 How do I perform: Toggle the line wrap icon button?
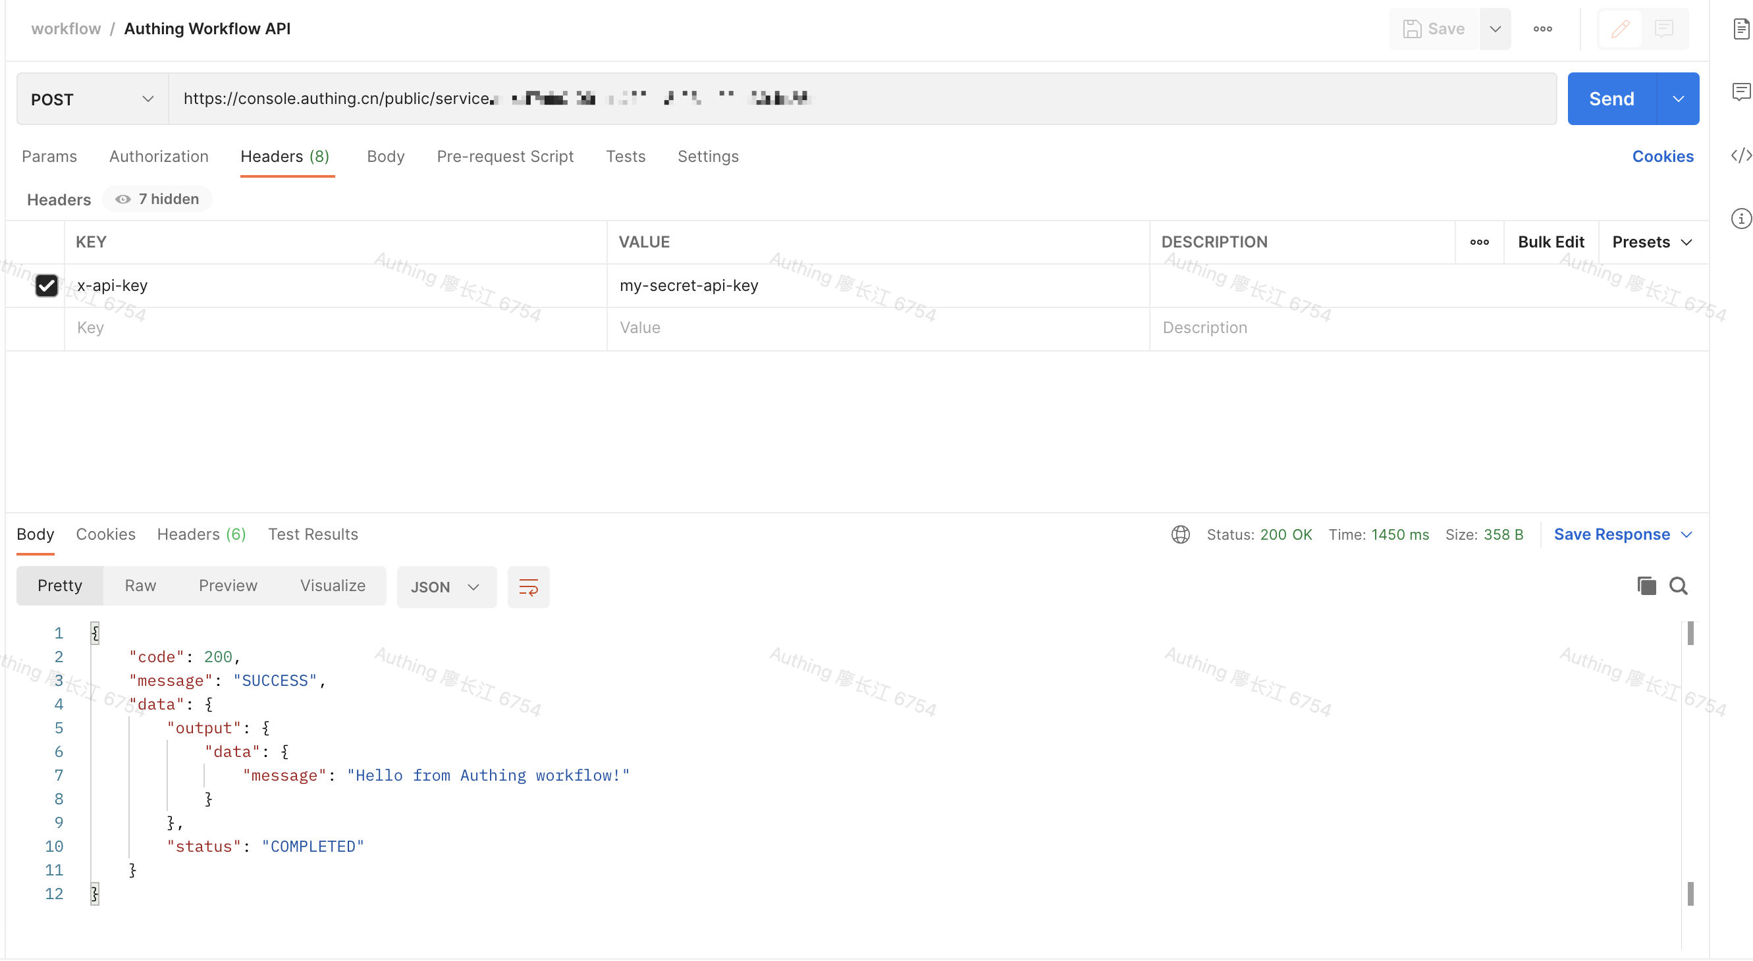tap(528, 586)
